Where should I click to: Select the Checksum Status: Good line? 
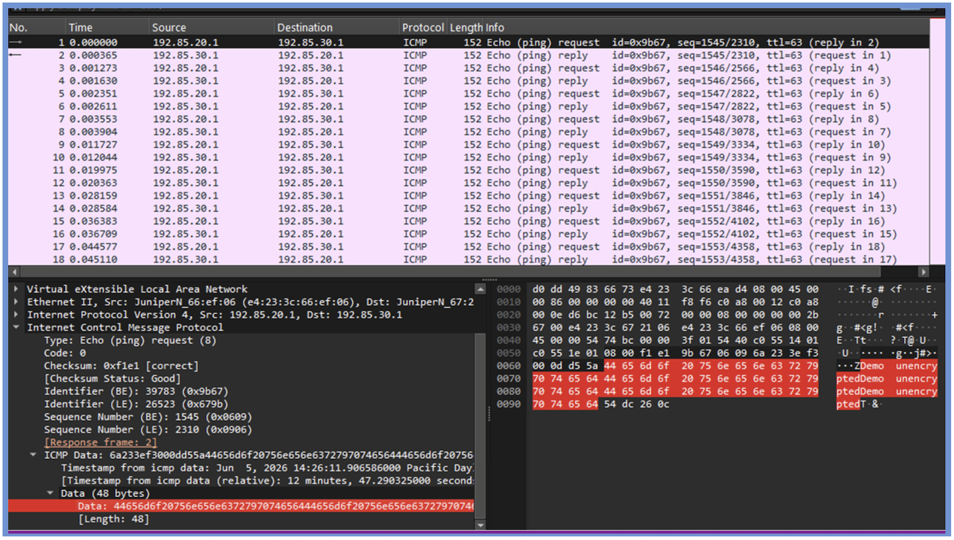[x=112, y=378]
